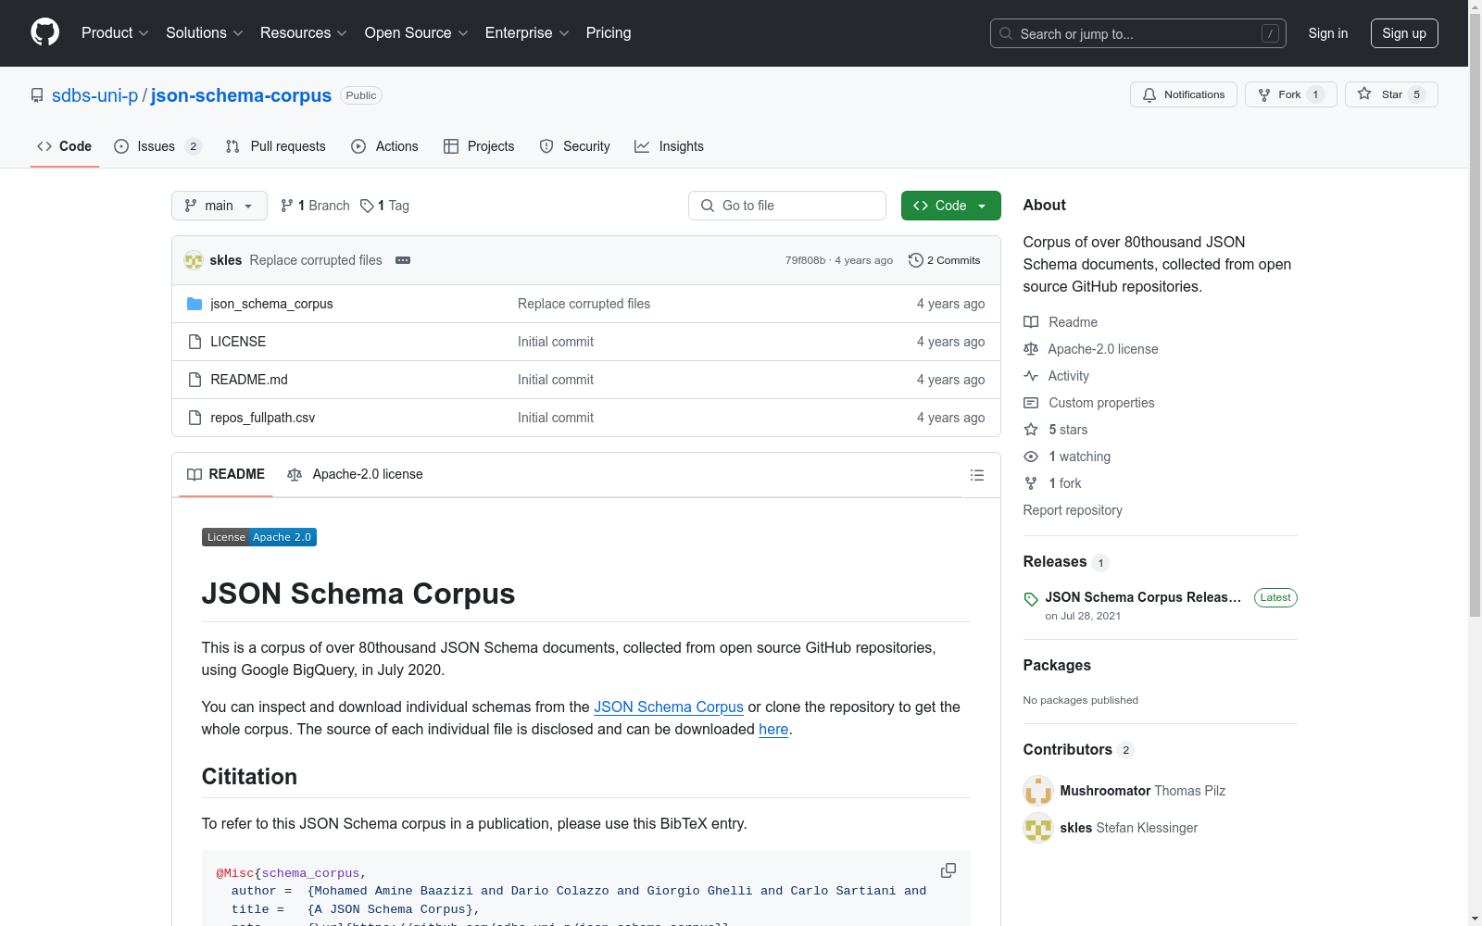1482x926 pixels.
Task: Click the fork icon beside 1 fork
Action: click(x=1031, y=483)
